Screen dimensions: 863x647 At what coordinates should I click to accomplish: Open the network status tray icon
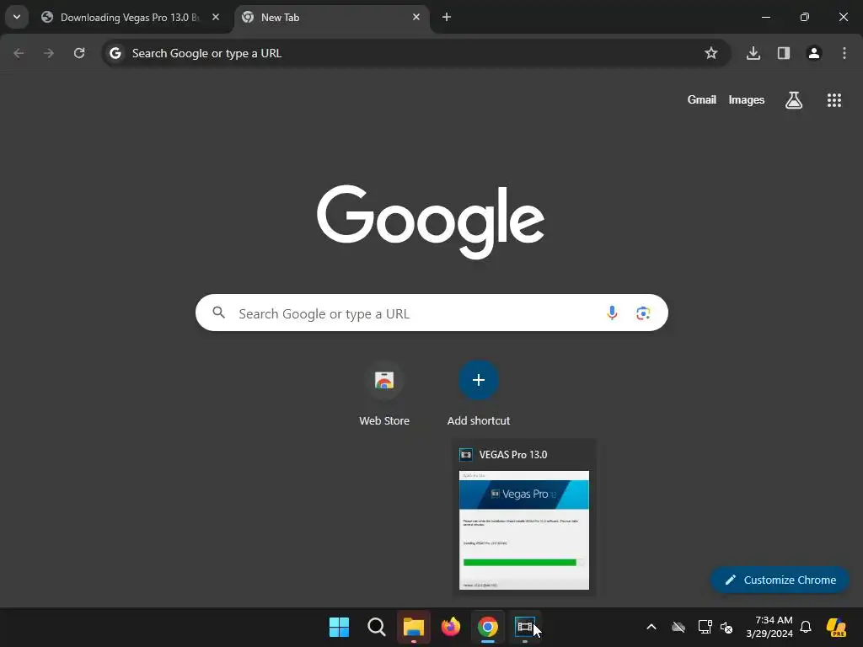tap(705, 627)
